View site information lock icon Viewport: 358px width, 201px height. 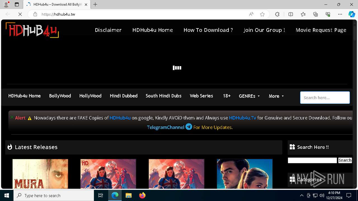[35, 14]
